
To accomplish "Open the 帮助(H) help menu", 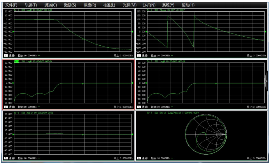I will tap(188, 5).
